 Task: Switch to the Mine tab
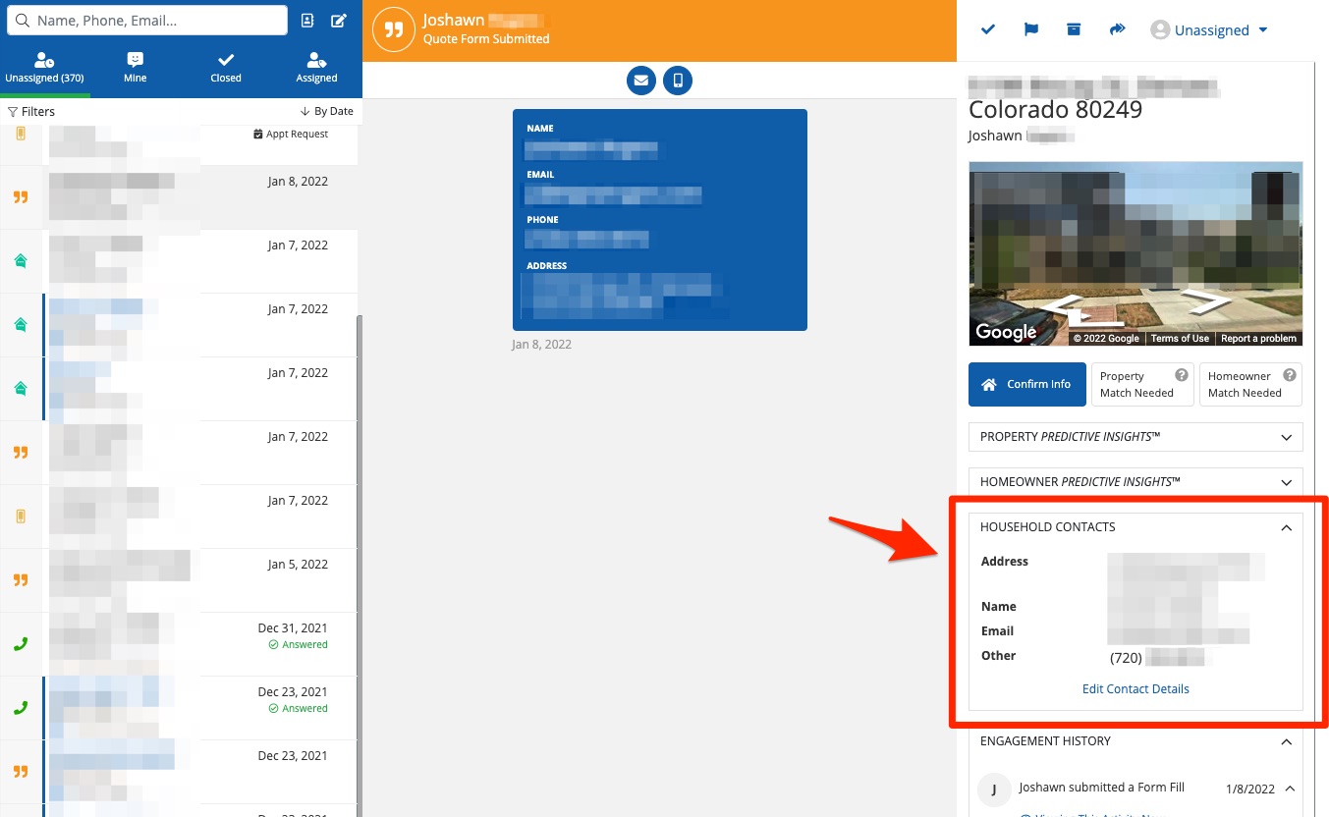(136, 68)
